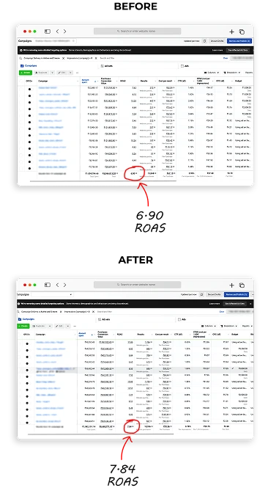Click horizontal scrollbar under BEFORE campaign table
The image size is (271, 488).
click(103, 181)
